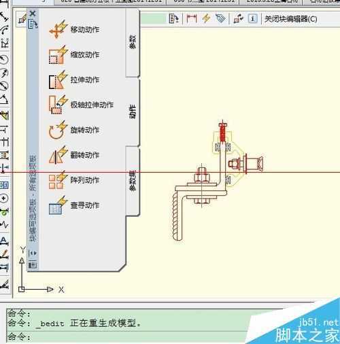The image size is (340, 344).
Task: Select the Ordinate dimension tool
Action: (x=5, y=43)
